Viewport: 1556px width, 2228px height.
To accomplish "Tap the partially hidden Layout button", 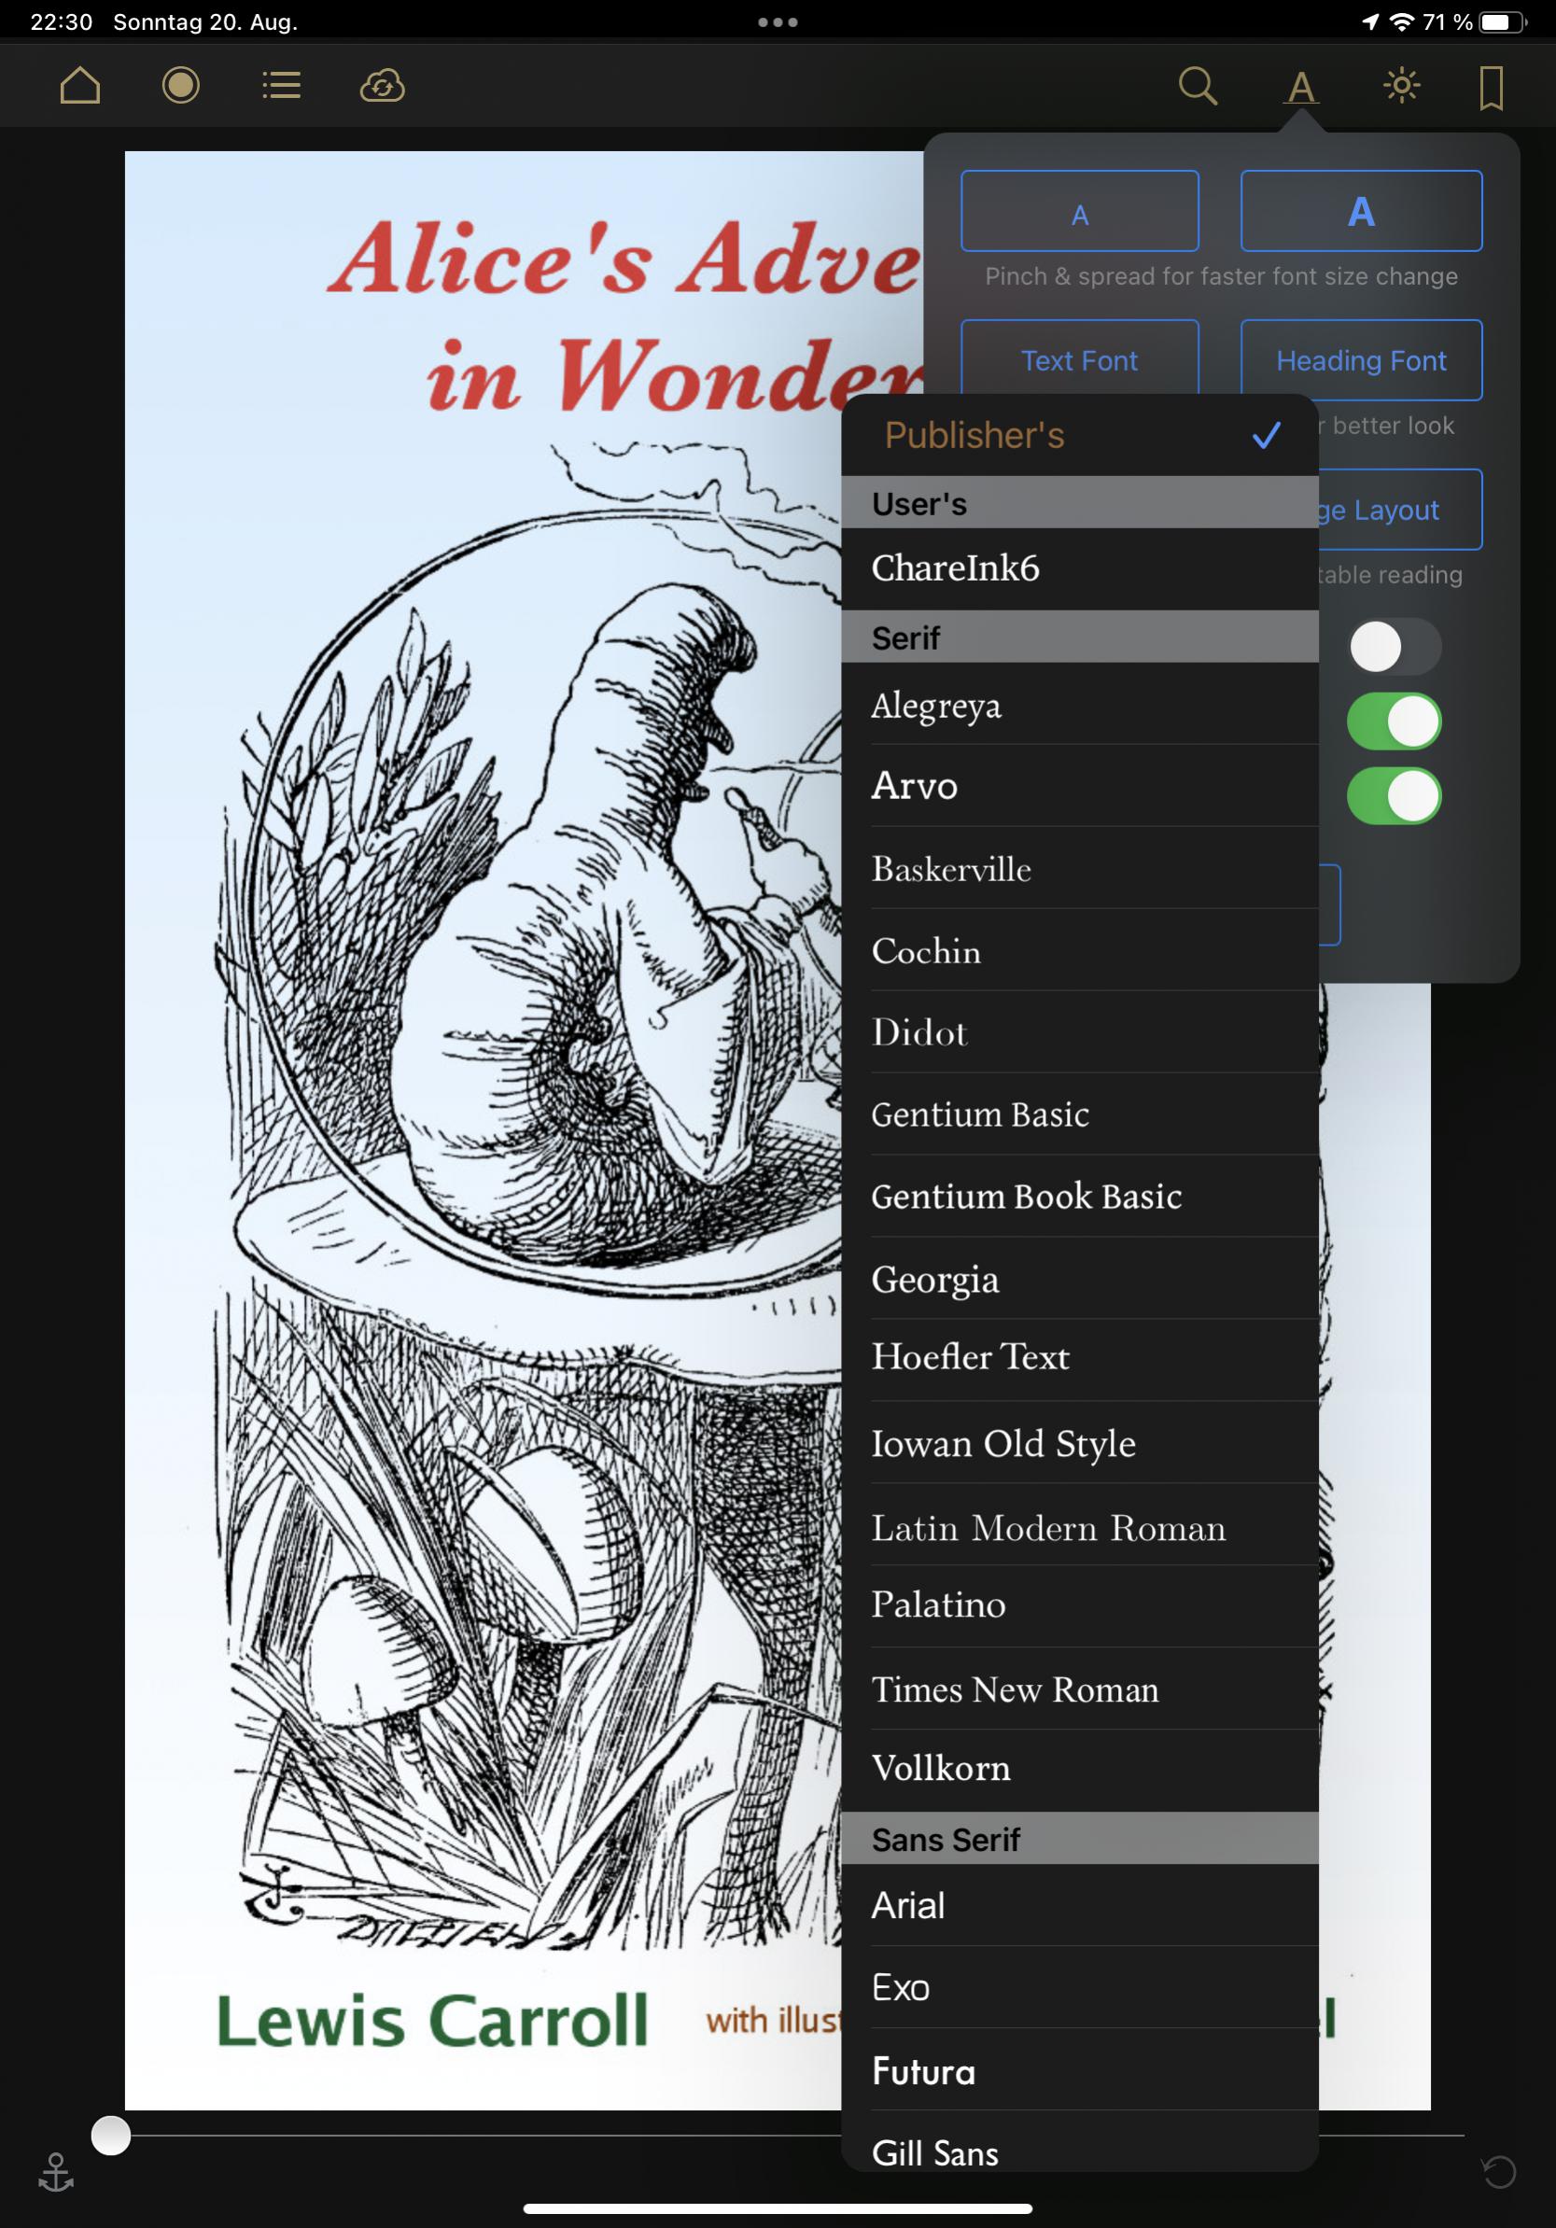I will coord(1400,510).
